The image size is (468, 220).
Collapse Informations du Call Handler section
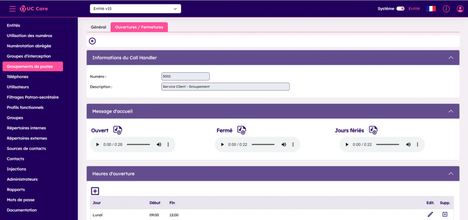[451, 58]
